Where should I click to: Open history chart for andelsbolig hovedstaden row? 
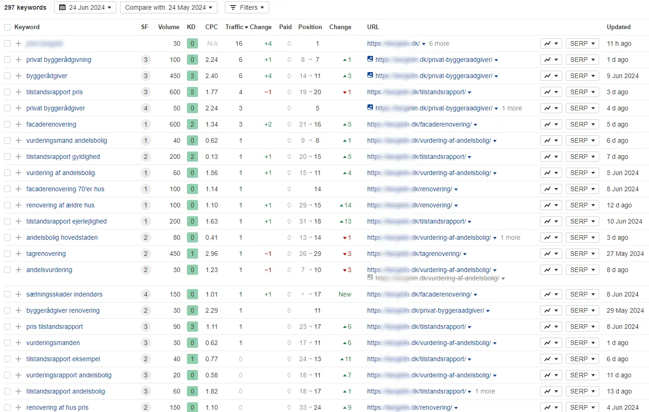[551, 237]
